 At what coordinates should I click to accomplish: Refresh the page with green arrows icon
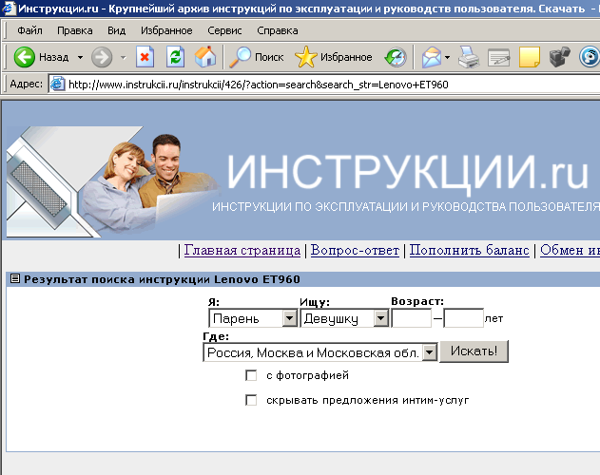tap(175, 58)
